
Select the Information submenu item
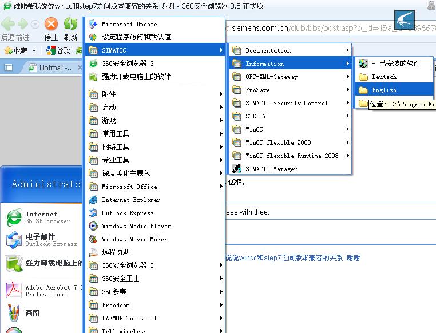[x=290, y=64]
